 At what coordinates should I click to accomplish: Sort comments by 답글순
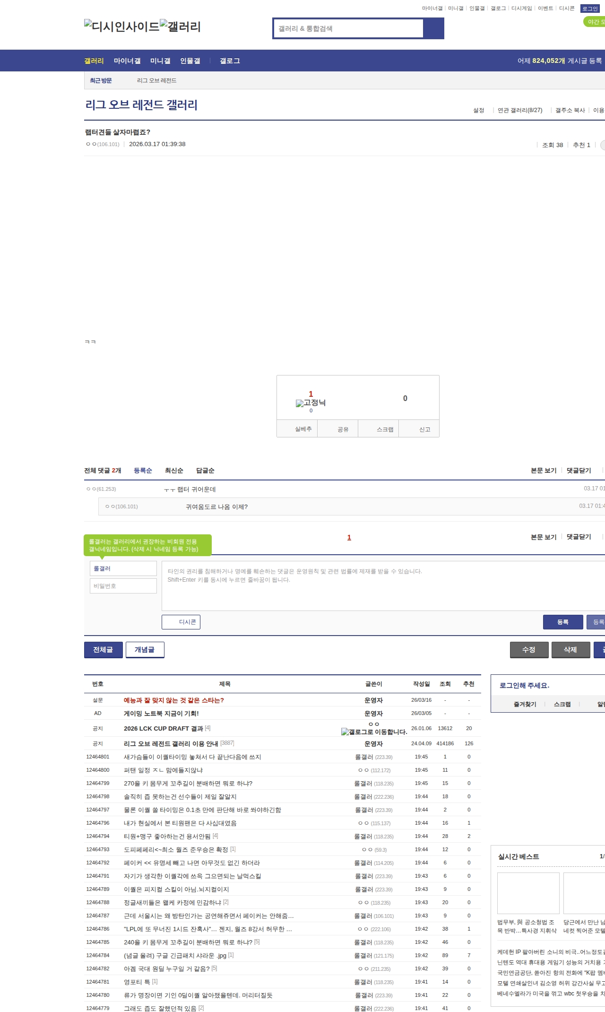pyautogui.click(x=205, y=471)
